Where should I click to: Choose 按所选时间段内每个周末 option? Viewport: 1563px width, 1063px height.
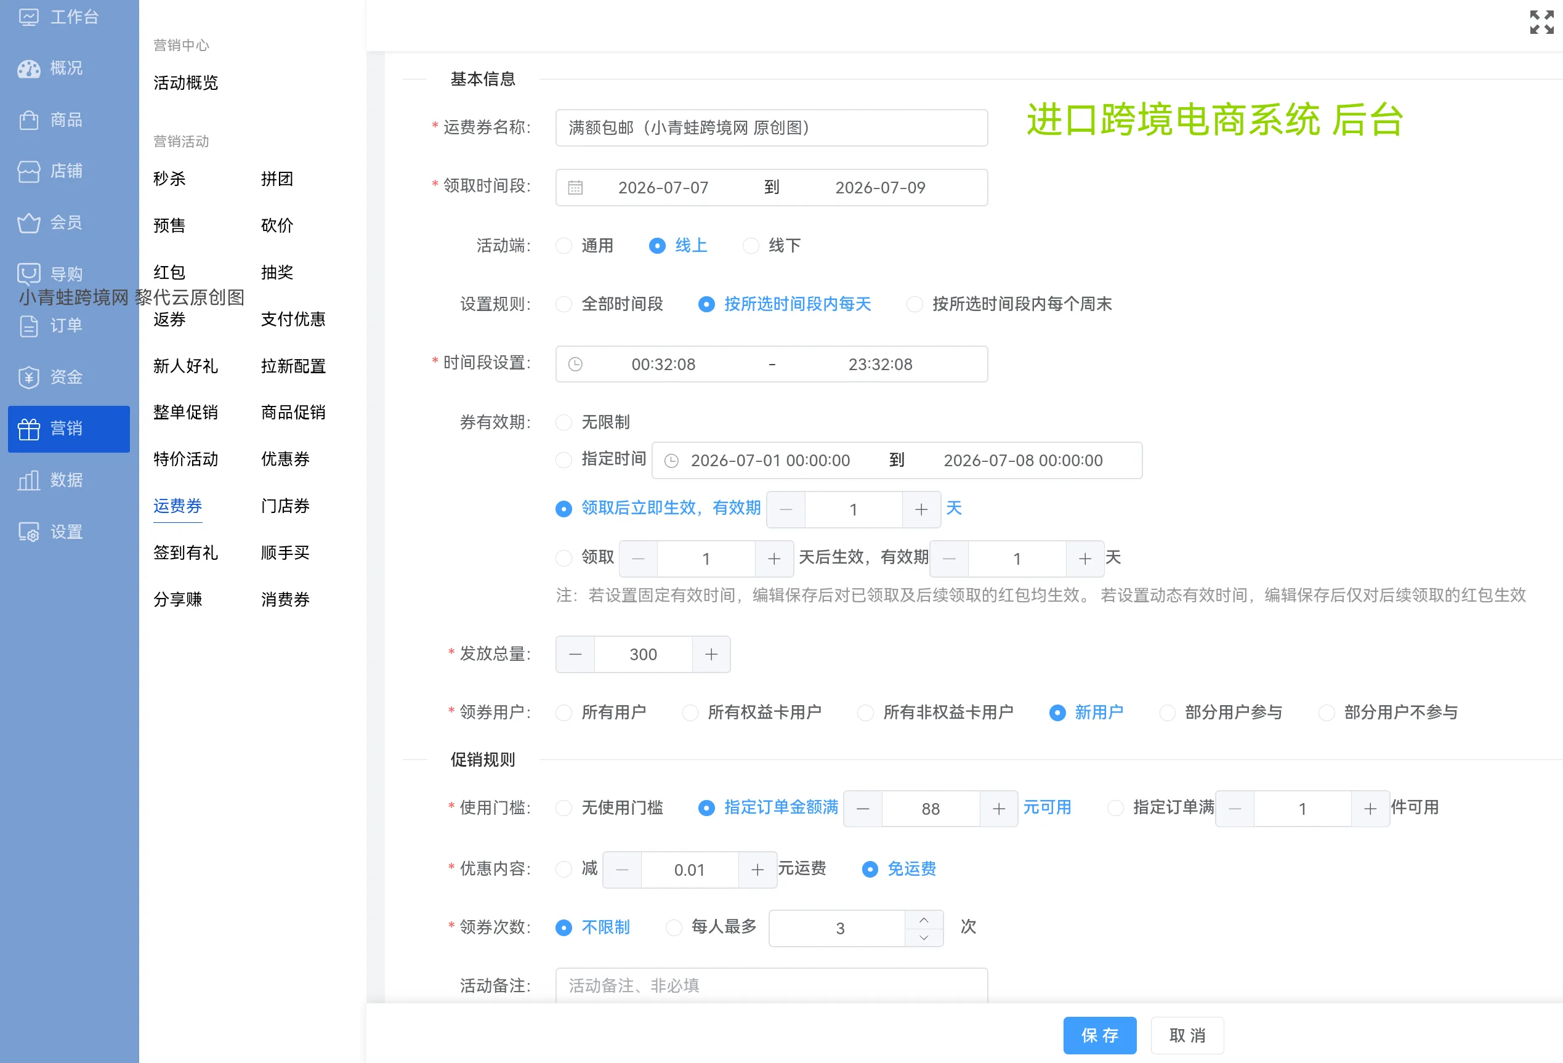point(915,304)
